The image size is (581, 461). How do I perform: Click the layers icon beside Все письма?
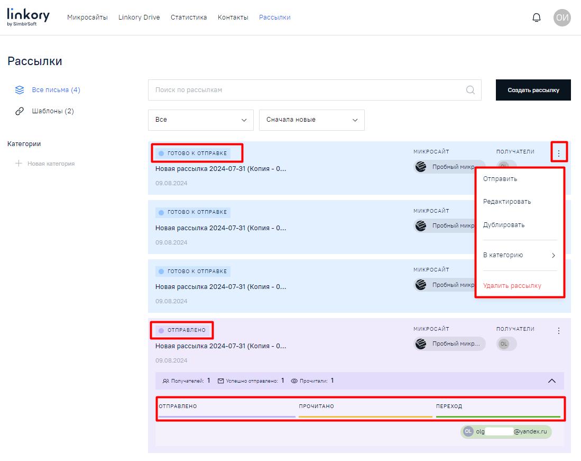coord(20,90)
